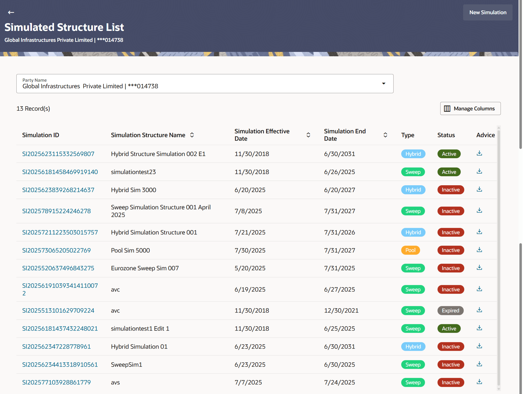Screen dimensions: 524x394
Task: Download advice for Pool Sim 5000
Action: [479, 250]
